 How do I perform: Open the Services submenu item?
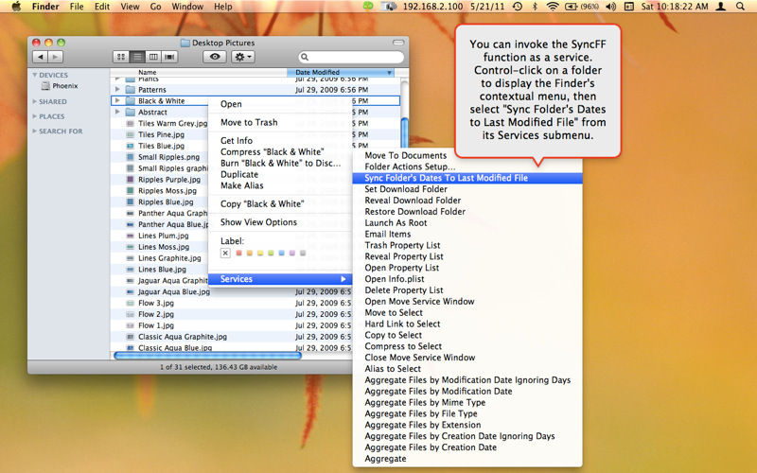point(280,279)
